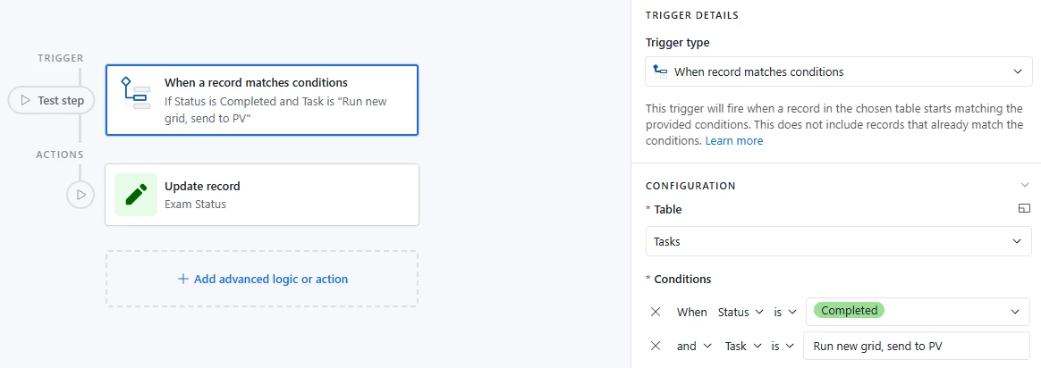Open the Task field selector dropdown
The image size is (1041, 368).
pyautogui.click(x=744, y=347)
